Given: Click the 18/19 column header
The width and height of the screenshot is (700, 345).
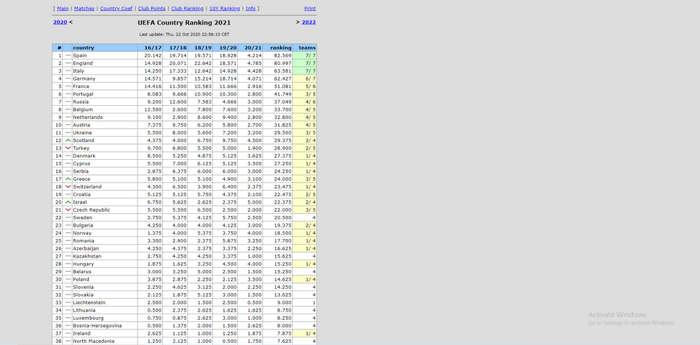Looking at the screenshot, I should pyautogui.click(x=200, y=48).
